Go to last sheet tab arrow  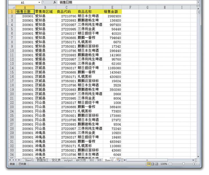19,160
